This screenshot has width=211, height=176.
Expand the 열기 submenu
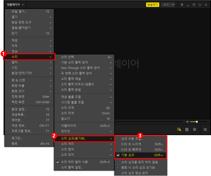tap(29, 17)
